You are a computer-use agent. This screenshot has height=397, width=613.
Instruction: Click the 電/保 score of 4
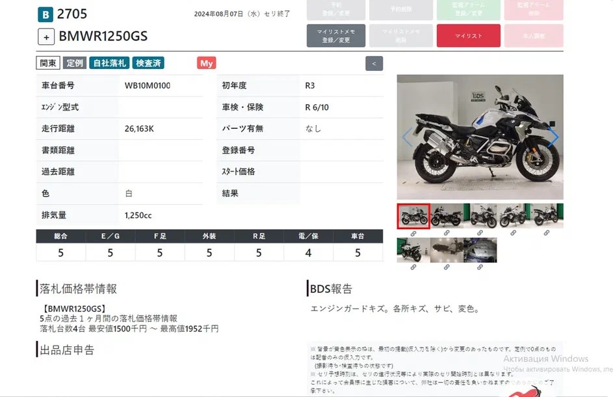click(x=309, y=253)
